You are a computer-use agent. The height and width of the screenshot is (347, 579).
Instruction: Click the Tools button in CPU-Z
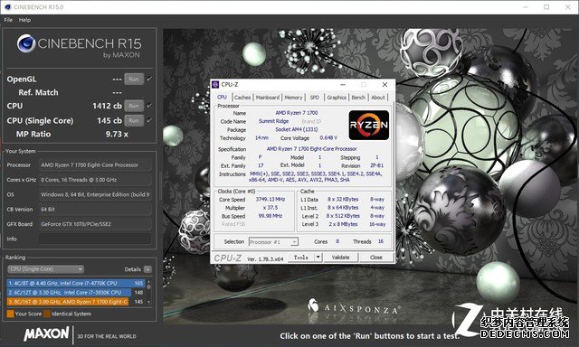(300, 258)
